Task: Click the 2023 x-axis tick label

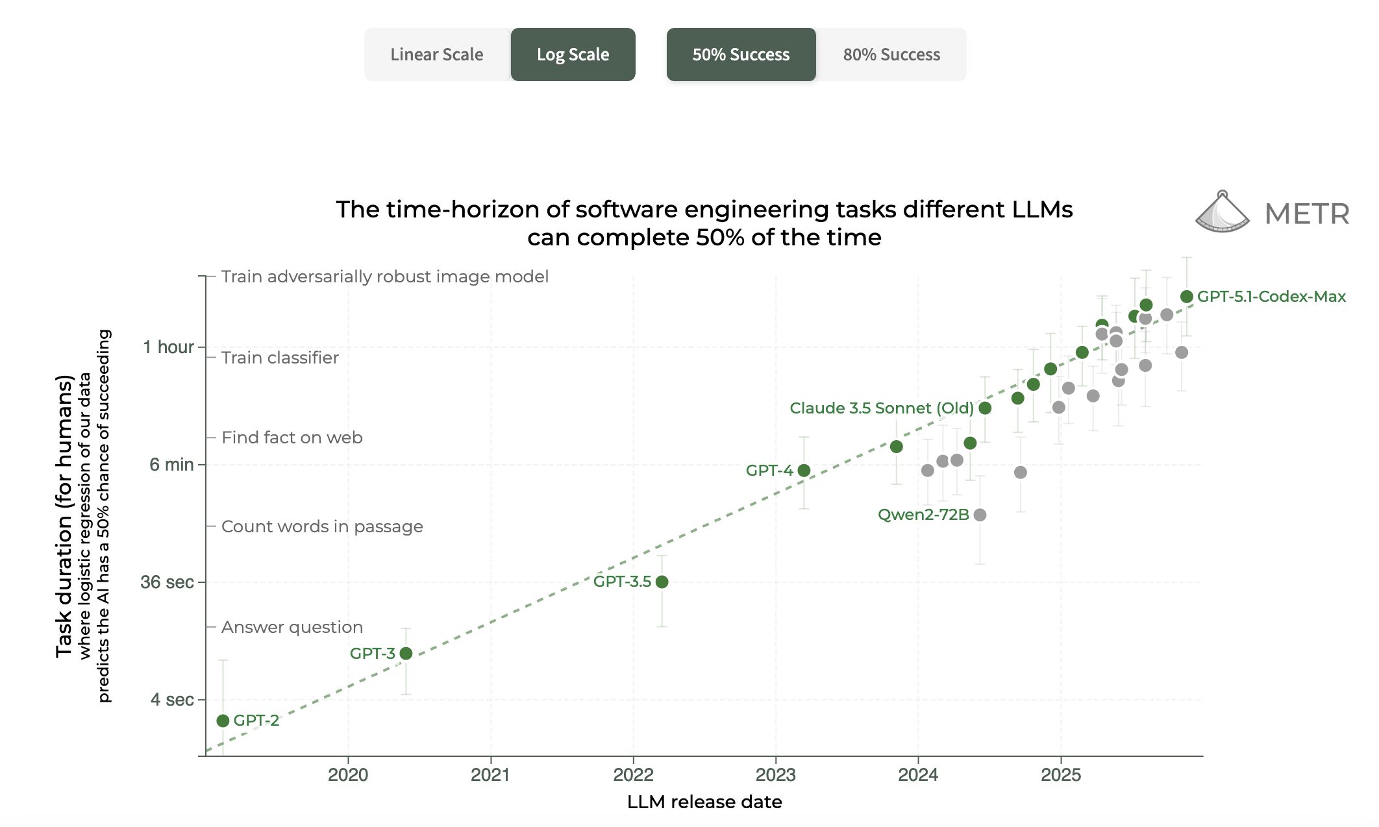Action: click(775, 774)
